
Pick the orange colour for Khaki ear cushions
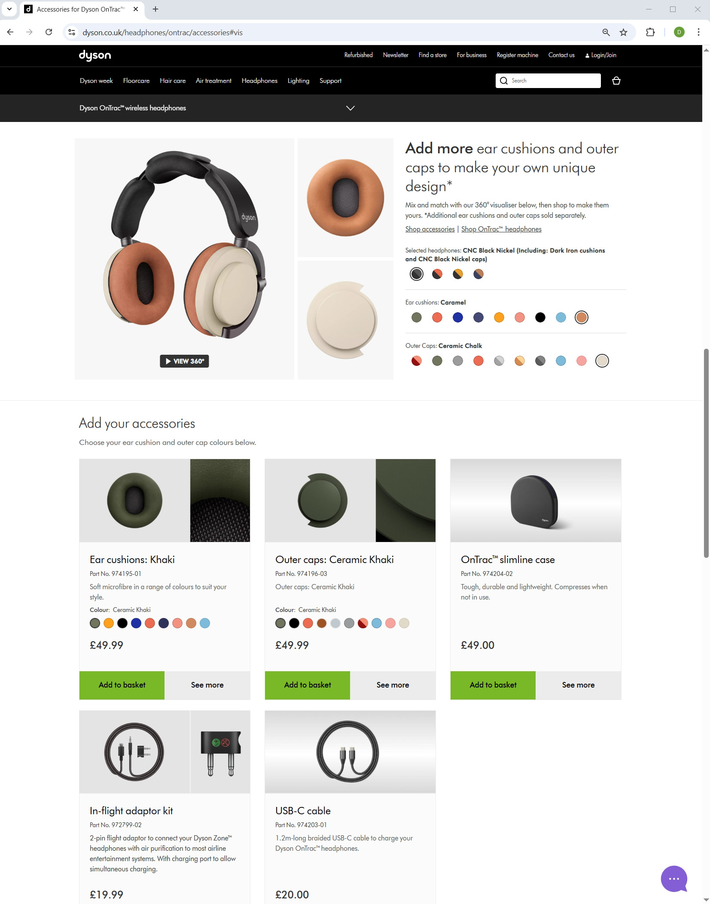pyautogui.click(x=109, y=623)
